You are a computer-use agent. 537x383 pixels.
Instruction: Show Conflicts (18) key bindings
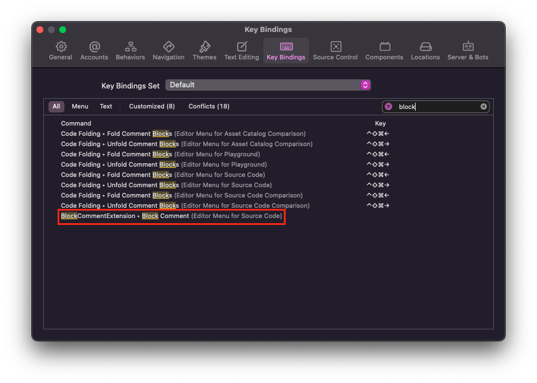click(x=209, y=106)
